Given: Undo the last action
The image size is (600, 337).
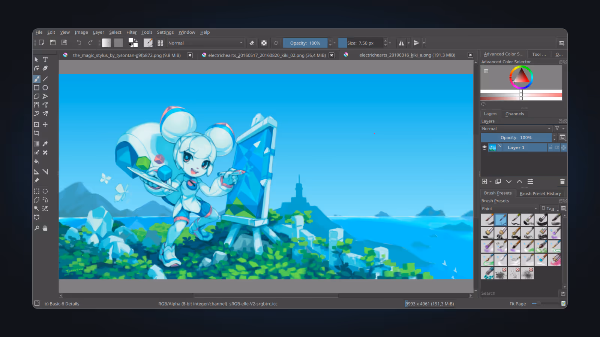Looking at the screenshot, I should [x=79, y=43].
